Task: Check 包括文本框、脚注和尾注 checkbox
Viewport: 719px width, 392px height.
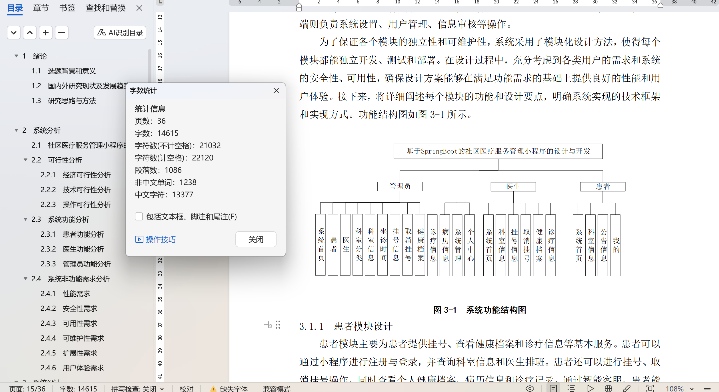Action: (x=139, y=216)
